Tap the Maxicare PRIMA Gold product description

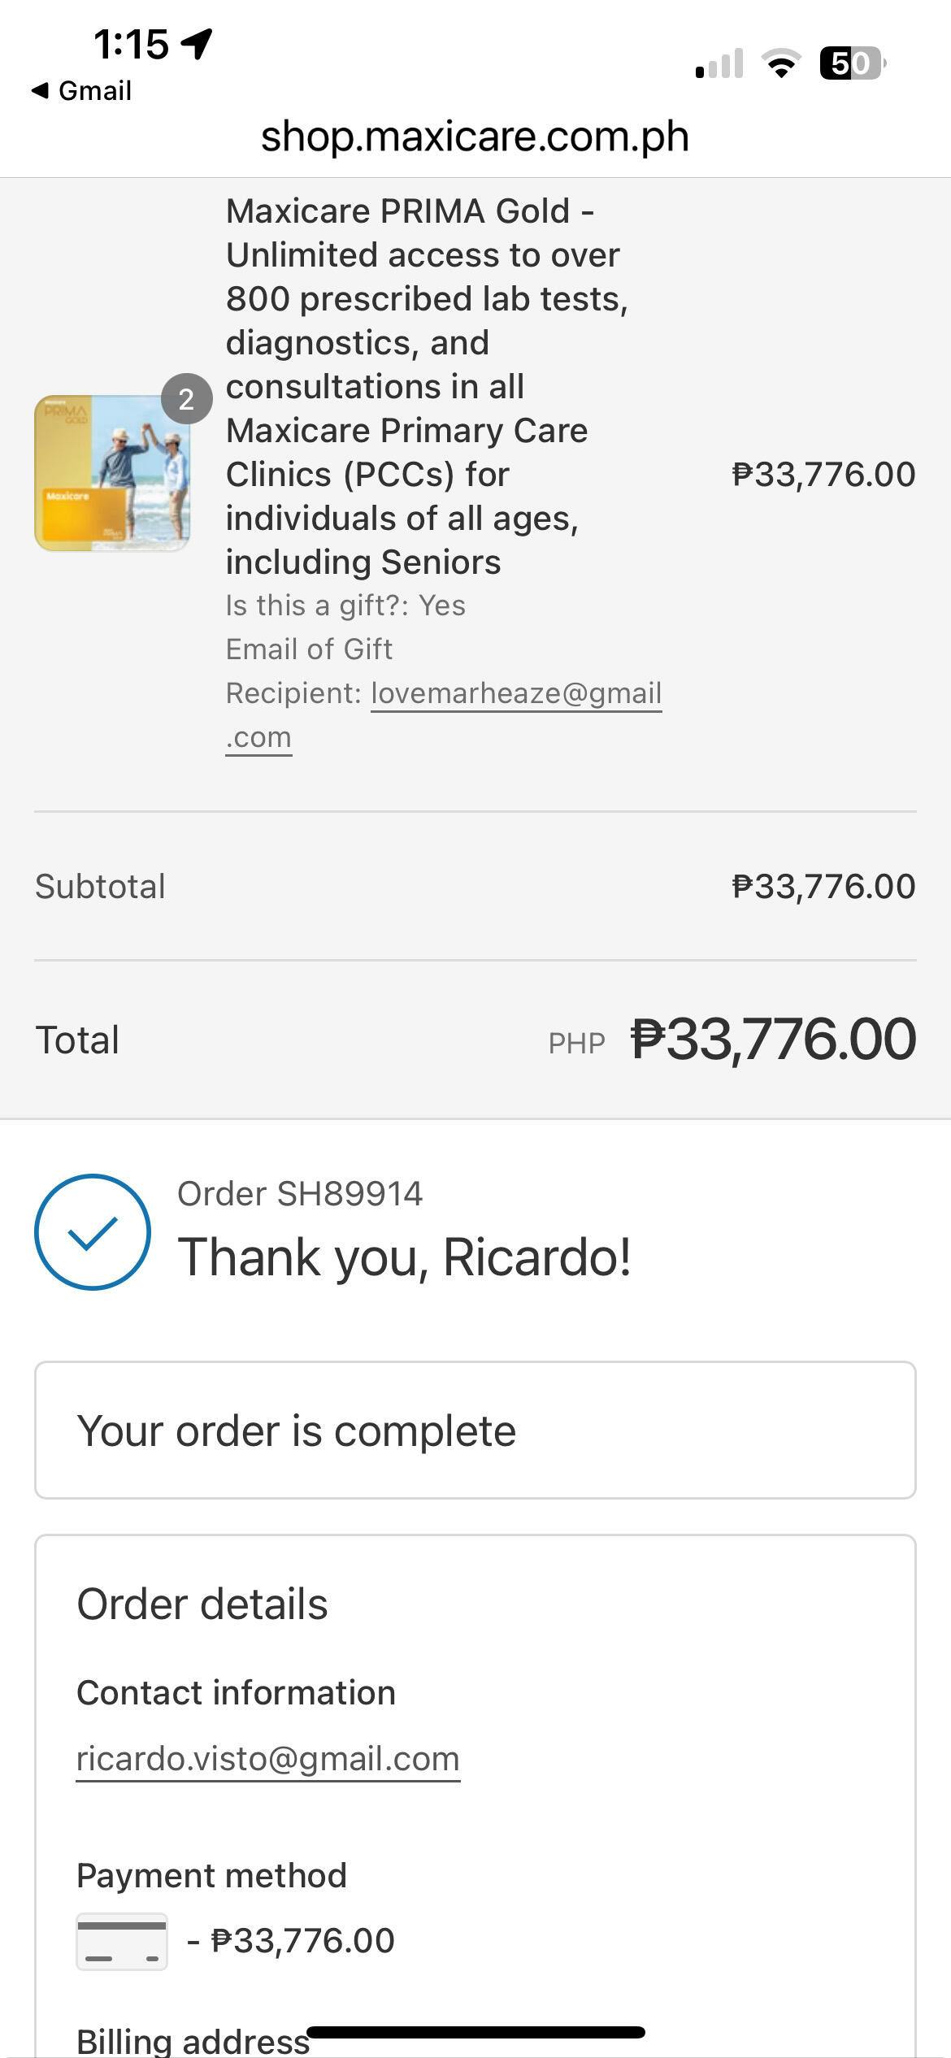tap(427, 386)
